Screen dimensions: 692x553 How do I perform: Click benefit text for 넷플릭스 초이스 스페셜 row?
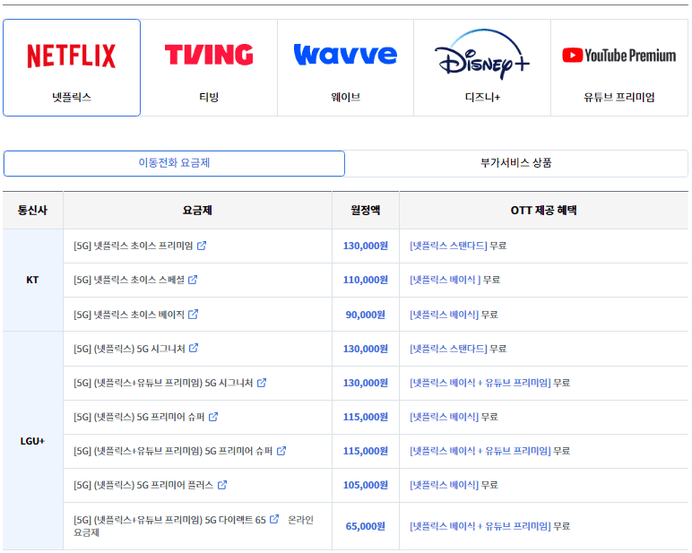455,280
